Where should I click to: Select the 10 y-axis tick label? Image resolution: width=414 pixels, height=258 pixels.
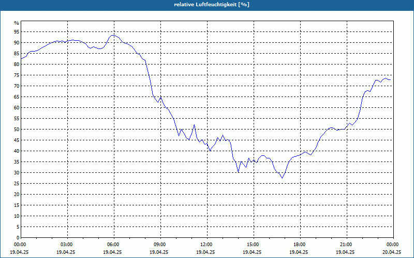coord(17,216)
